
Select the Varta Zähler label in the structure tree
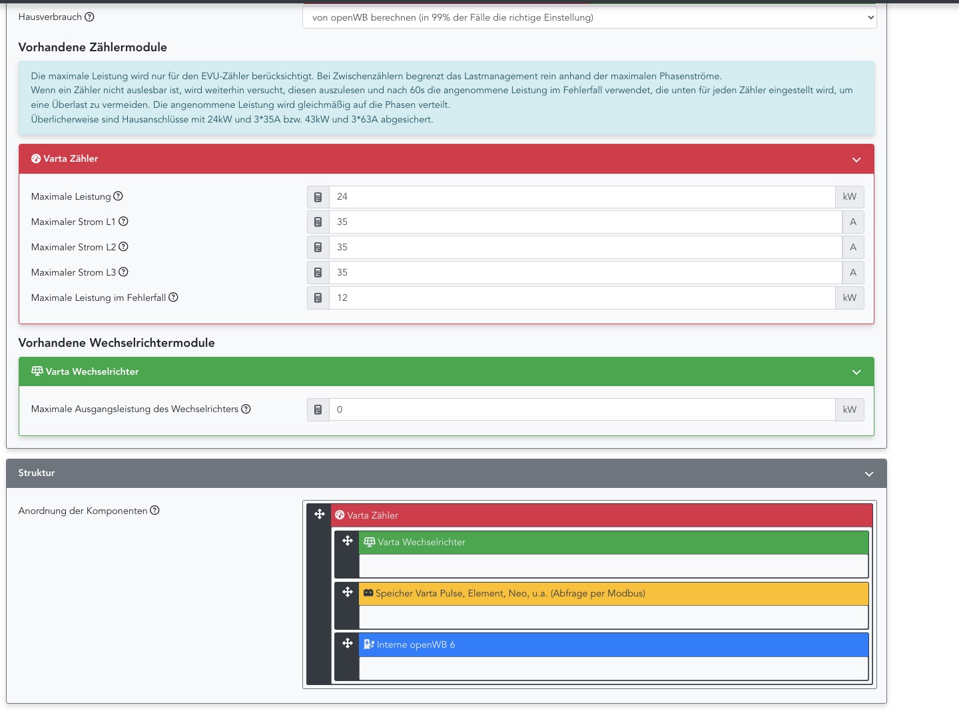[372, 515]
